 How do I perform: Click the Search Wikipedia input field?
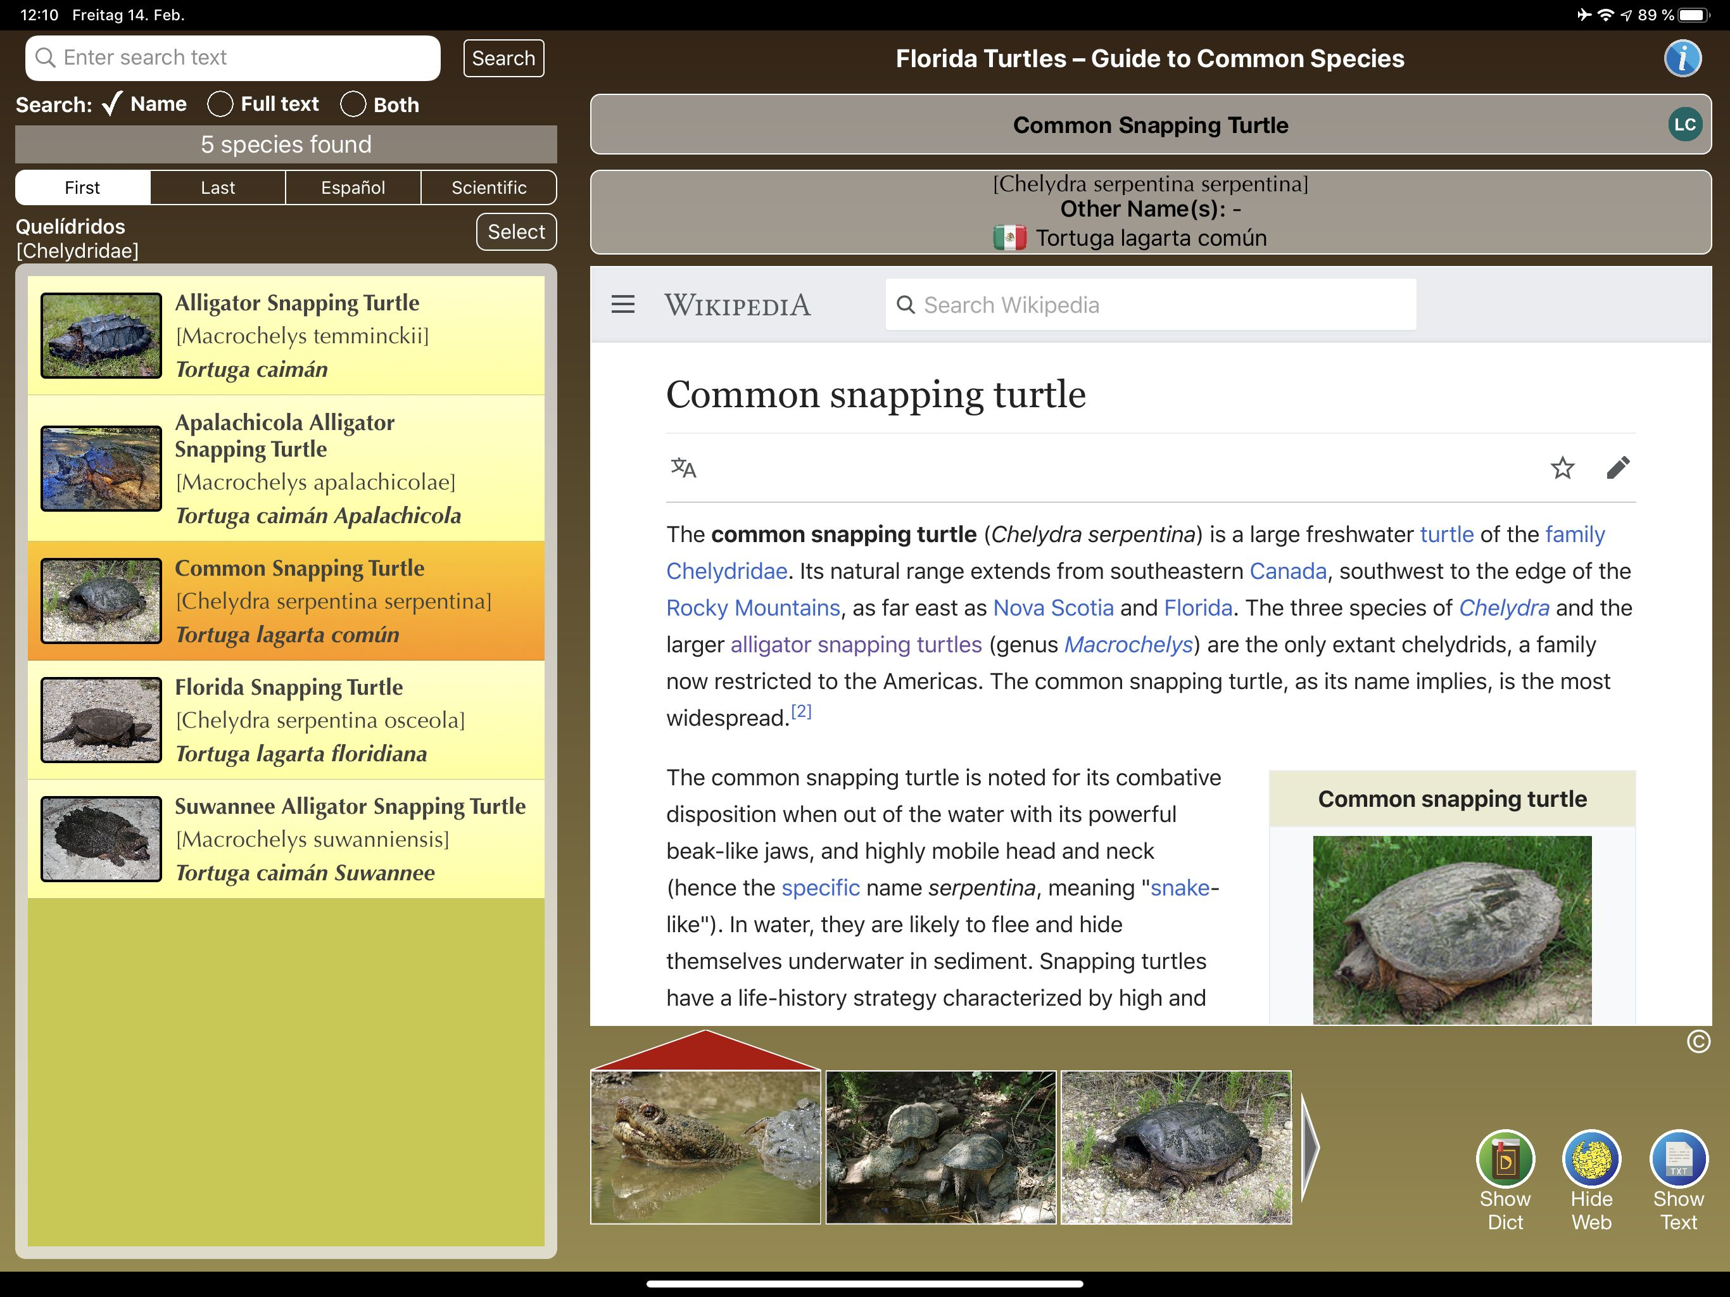[1151, 305]
